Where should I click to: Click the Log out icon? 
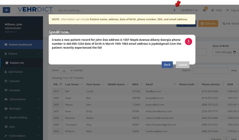229,10
